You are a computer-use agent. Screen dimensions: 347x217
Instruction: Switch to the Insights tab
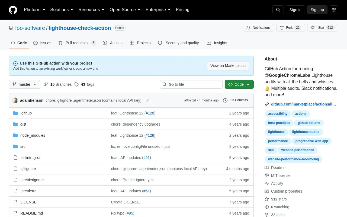tap(217, 43)
